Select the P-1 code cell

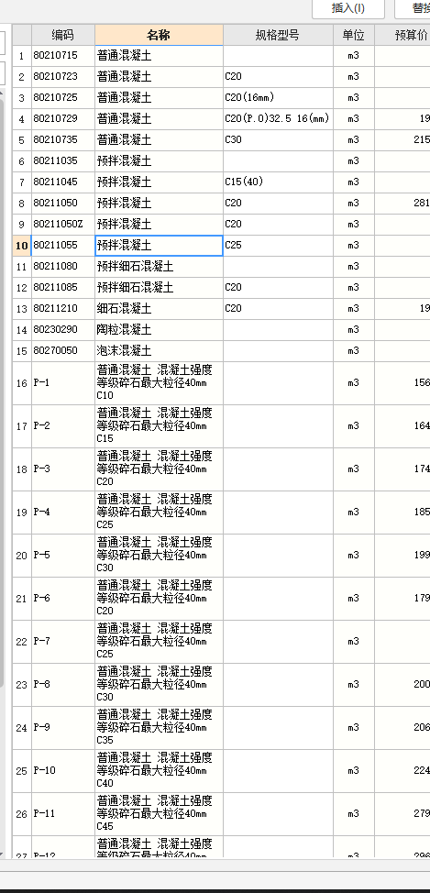click(x=62, y=383)
